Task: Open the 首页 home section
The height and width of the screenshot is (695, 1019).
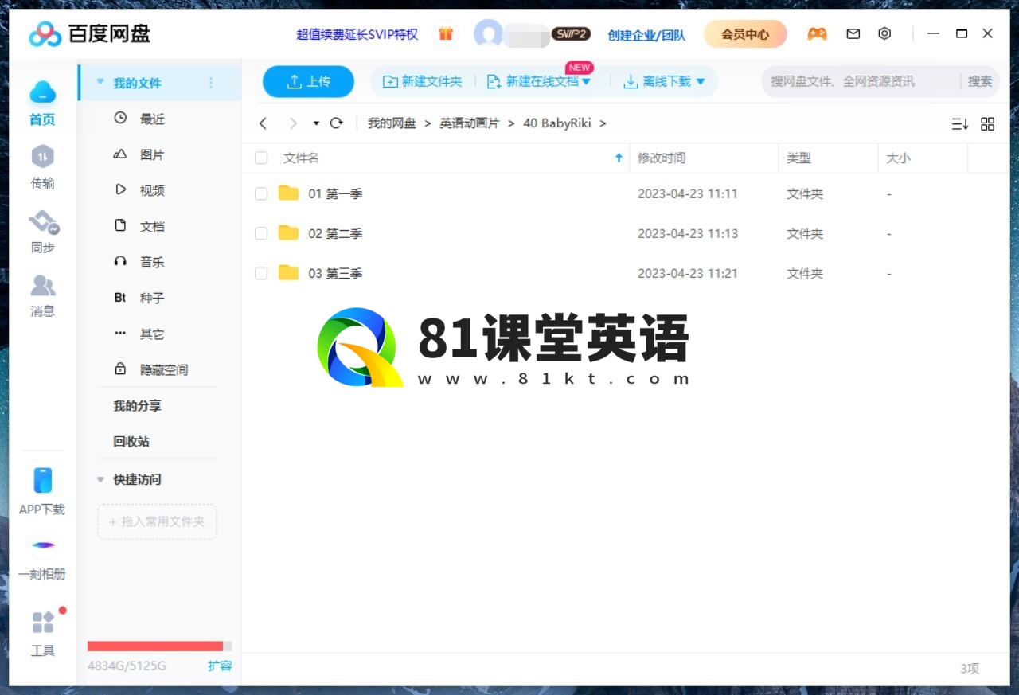Action: [42, 103]
